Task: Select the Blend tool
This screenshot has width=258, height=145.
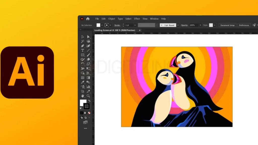Action: [x=88, y=82]
